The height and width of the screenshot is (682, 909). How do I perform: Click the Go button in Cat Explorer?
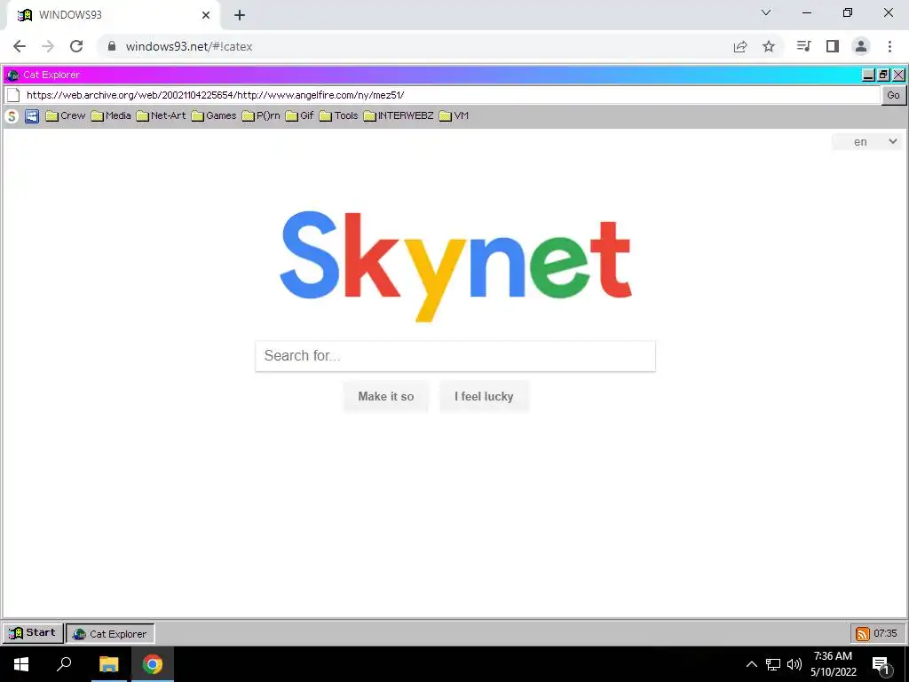(893, 95)
